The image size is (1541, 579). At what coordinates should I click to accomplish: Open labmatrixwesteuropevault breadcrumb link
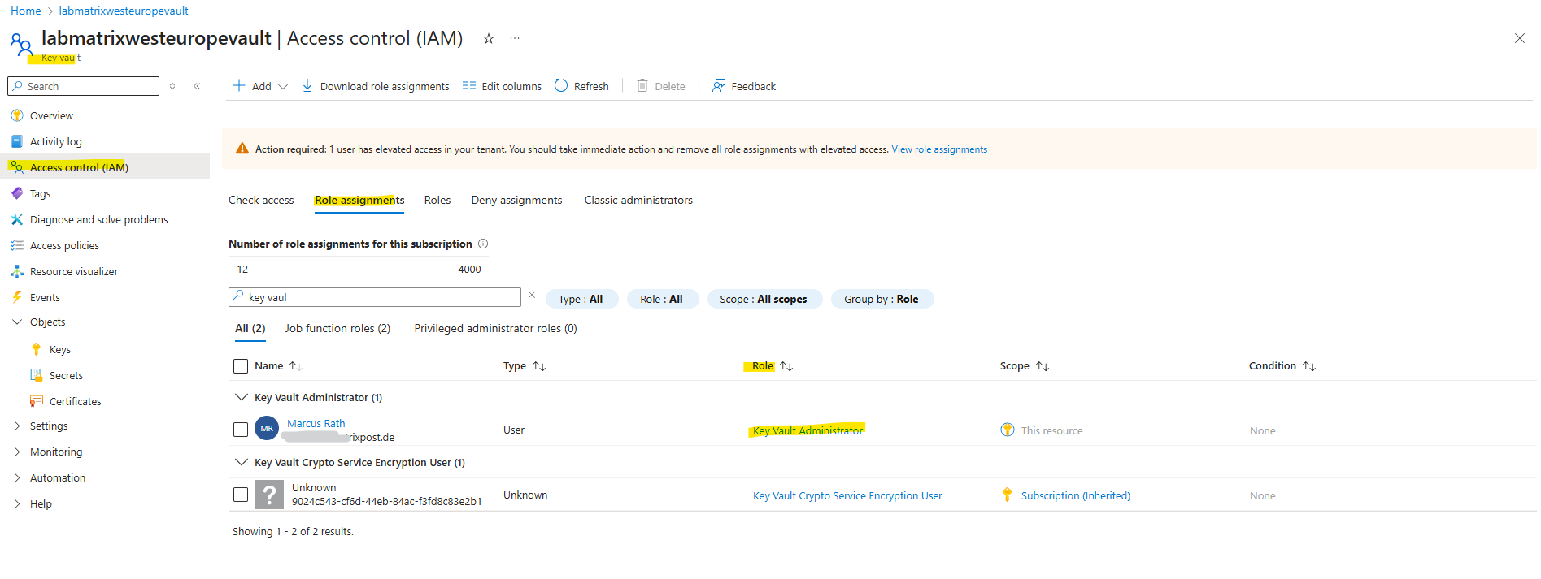click(124, 11)
